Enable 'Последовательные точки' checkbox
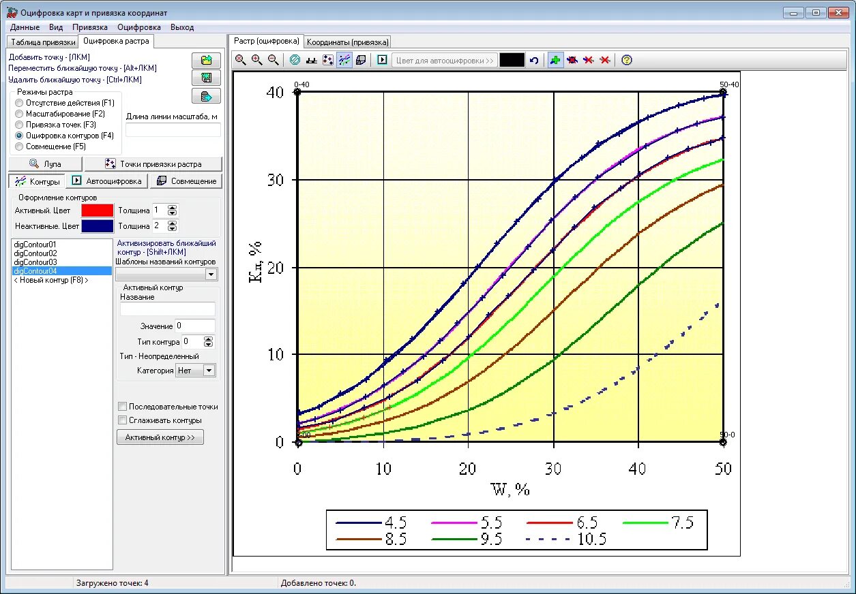 pyautogui.click(x=168, y=407)
